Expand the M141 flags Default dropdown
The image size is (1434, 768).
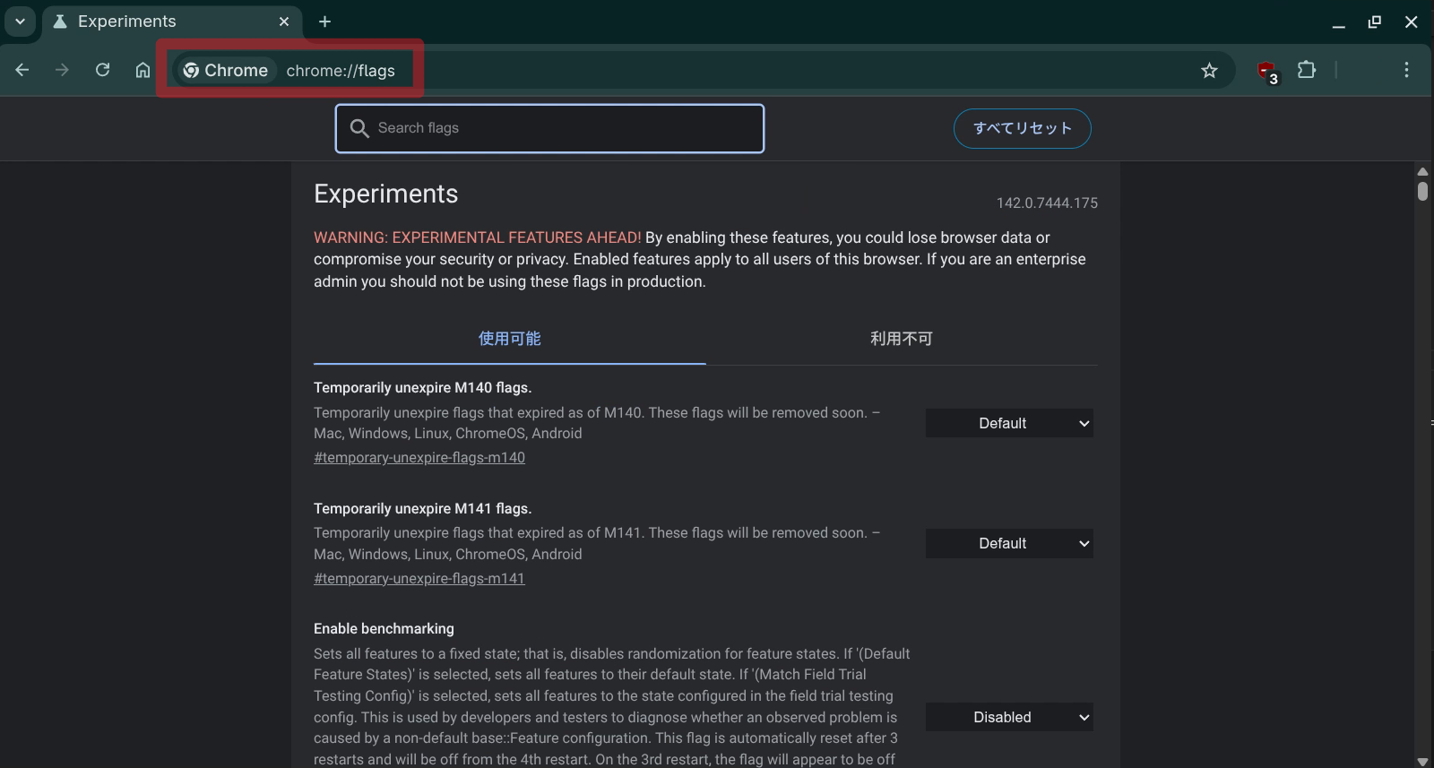pos(1009,544)
